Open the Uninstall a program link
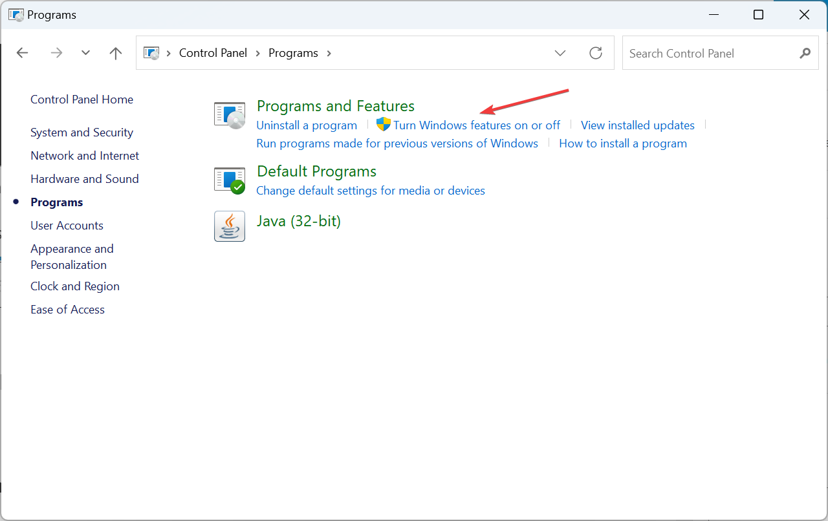828x521 pixels. tap(307, 125)
